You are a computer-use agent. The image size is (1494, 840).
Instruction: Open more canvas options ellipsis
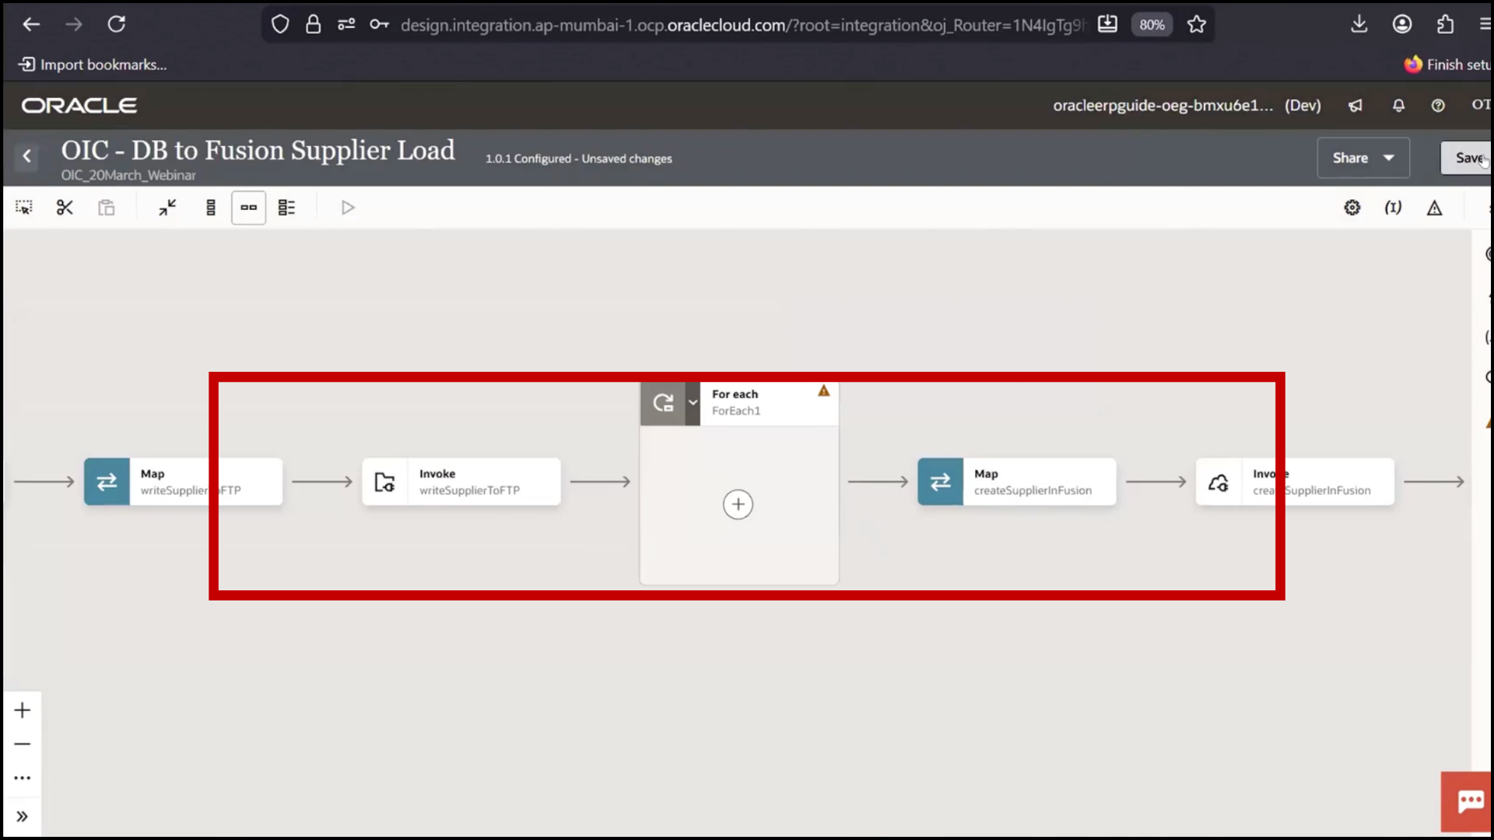click(23, 778)
